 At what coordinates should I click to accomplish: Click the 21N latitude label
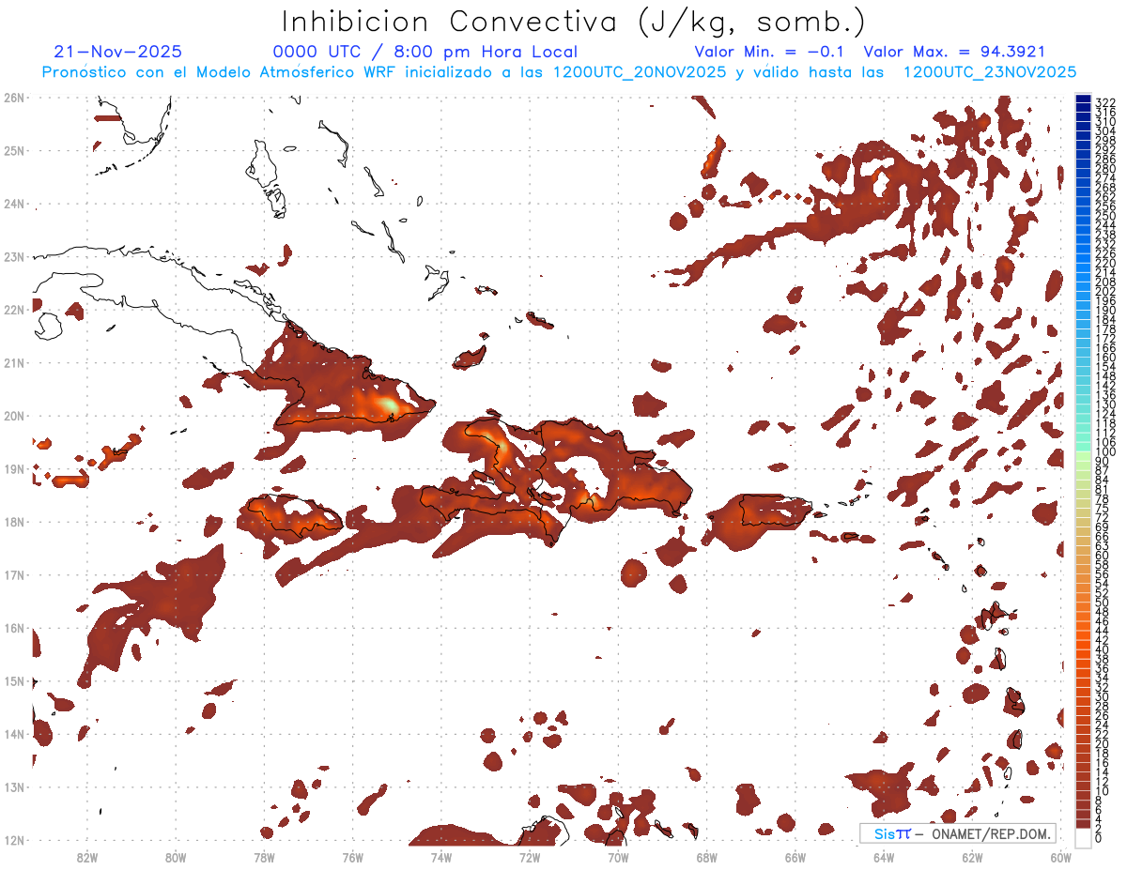(x=14, y=362)
